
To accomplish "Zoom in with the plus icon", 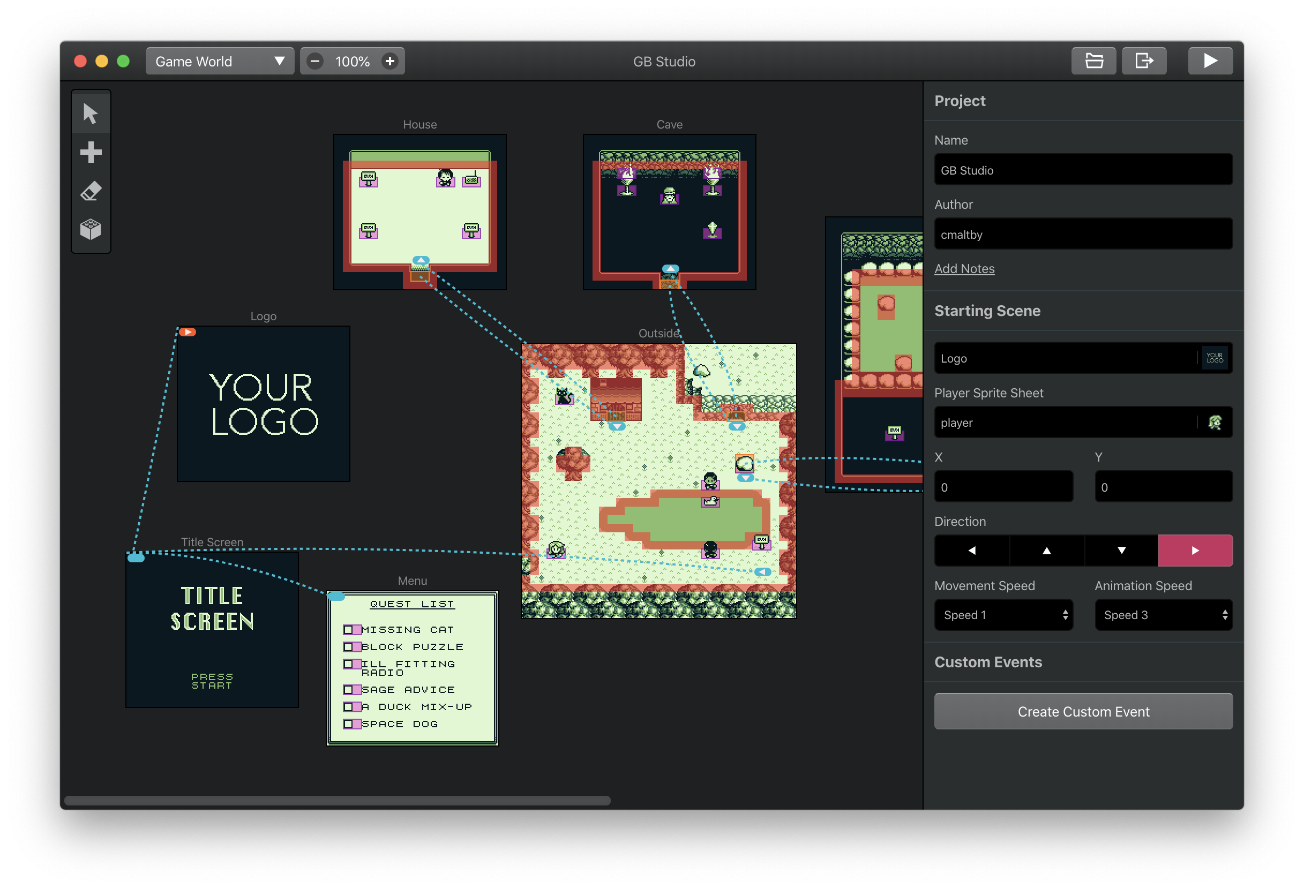I will coord(390,61).
